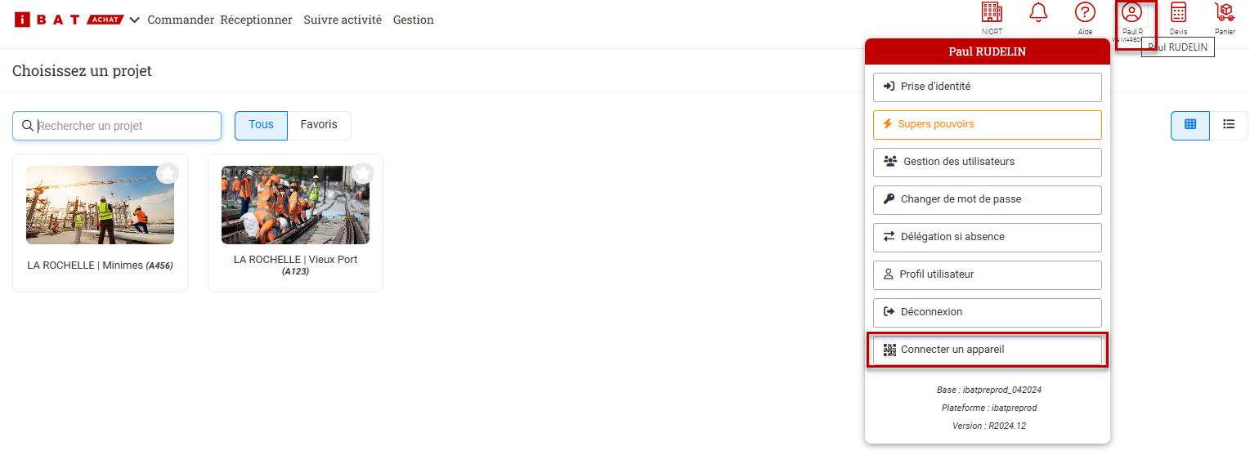The width and height of the screenshot is (1250, 455).
Task: Open the Devis calculator icon
Action: [1178, 13]
